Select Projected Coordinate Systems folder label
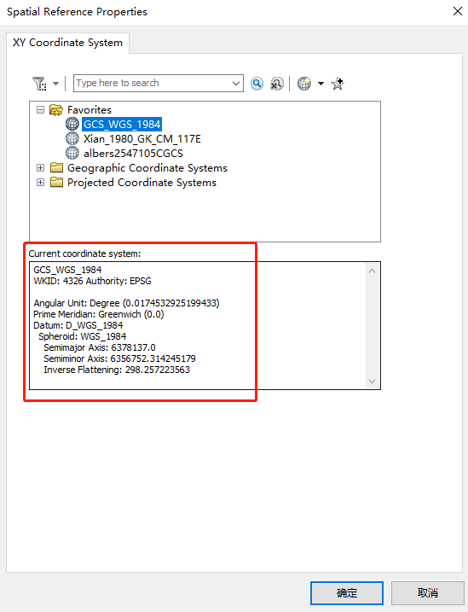This screenshot has height=612, width=468. pos(142,183)
